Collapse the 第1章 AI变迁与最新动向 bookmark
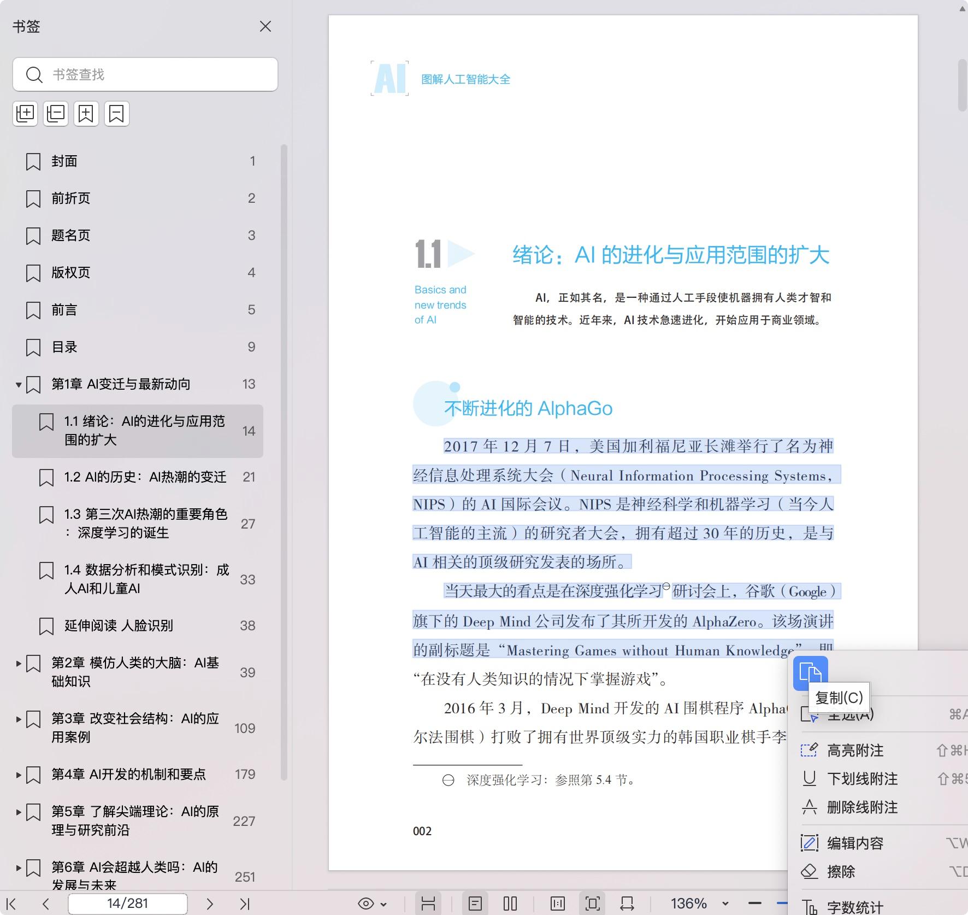This screenshot has width=968, height=915. point(19,385)
